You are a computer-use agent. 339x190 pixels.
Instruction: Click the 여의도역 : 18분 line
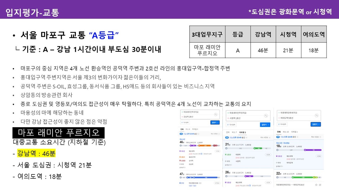click(x=37, y=176)
